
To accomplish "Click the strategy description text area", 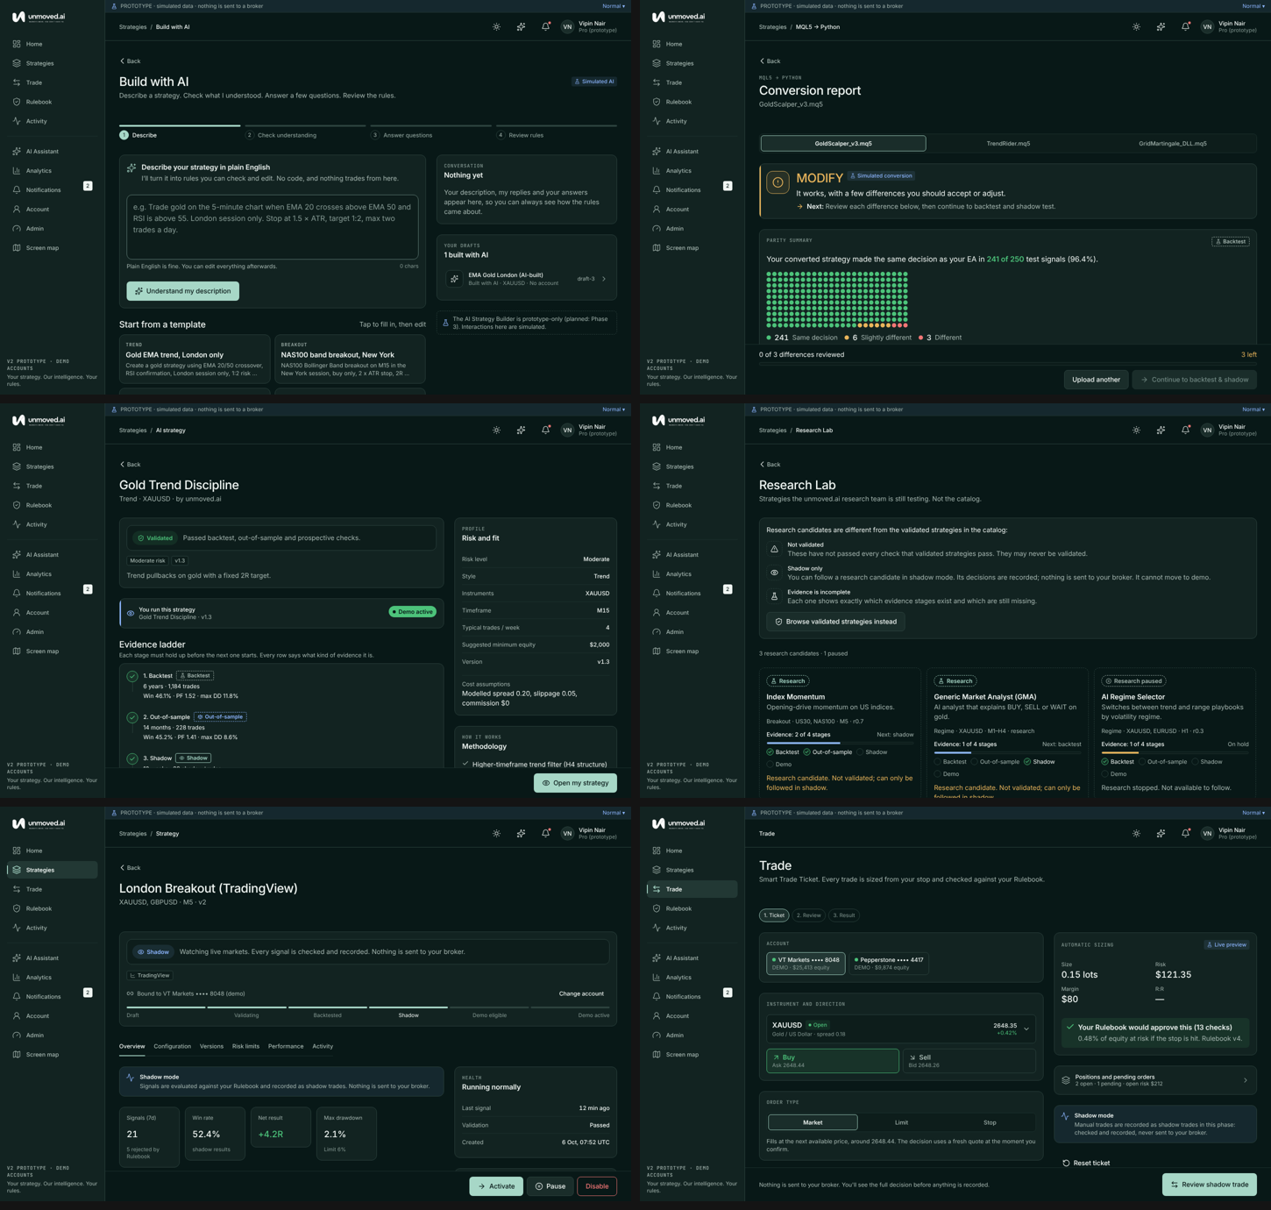I will [273, 227].
